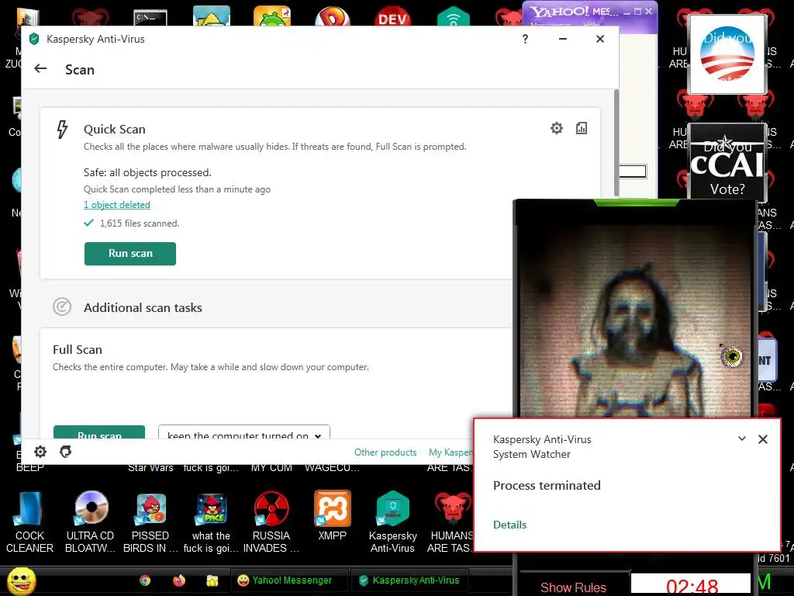This screenshot has height=596, width=794.
Task: Click the 1,615 files scanned text
Action: coord(140,223)
